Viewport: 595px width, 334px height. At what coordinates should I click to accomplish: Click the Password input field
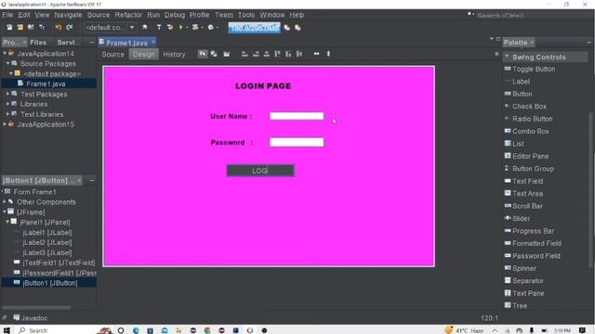point(297,142)
